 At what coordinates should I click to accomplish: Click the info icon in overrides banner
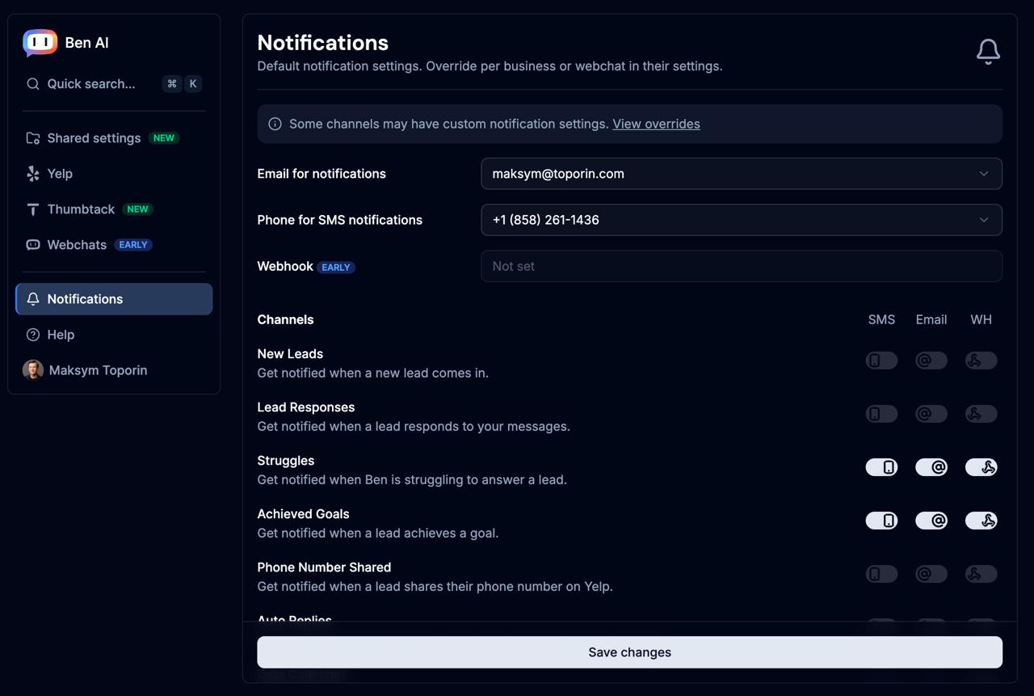[x=275, y=124]
